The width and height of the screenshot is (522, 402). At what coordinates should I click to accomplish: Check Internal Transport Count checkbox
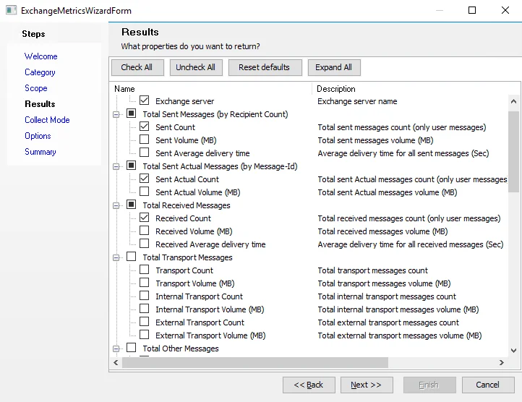(x=144, y=296)
